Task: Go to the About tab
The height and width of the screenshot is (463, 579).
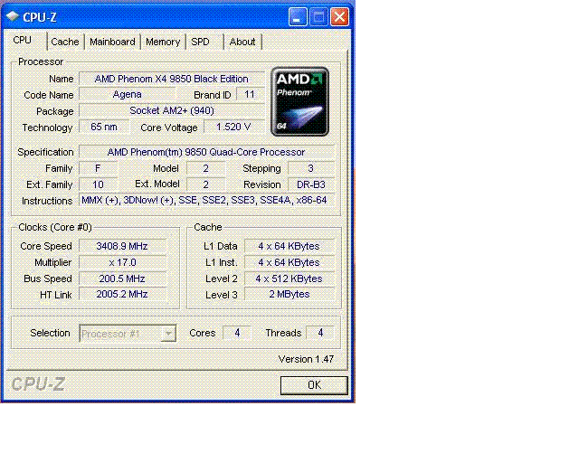Action: [242, 42]
